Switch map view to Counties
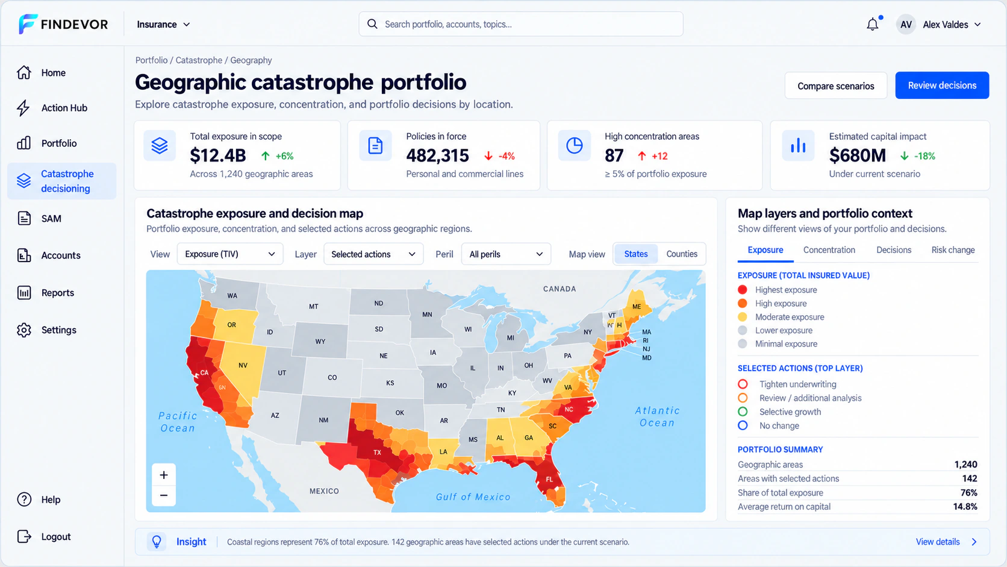Image resolution: width=1007 pixels, height=567 pixels. coord(682,254)
